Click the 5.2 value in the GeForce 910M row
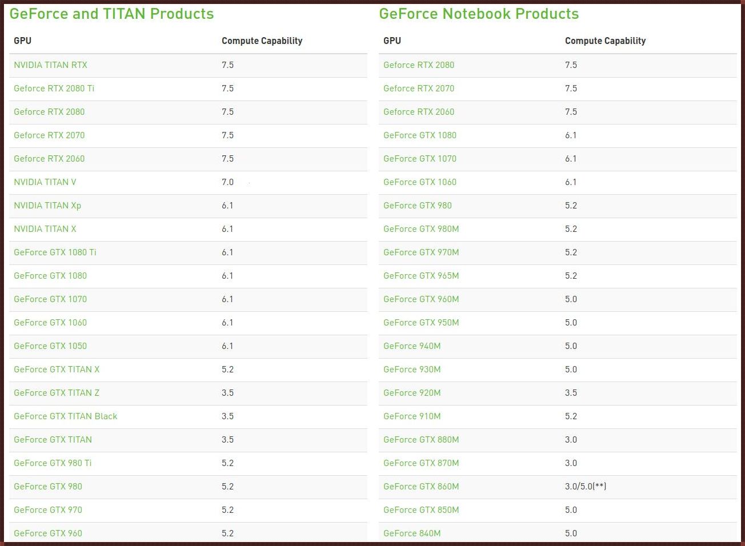The height and width of the screenshot is (546, 745). click(x=571, y=416)
